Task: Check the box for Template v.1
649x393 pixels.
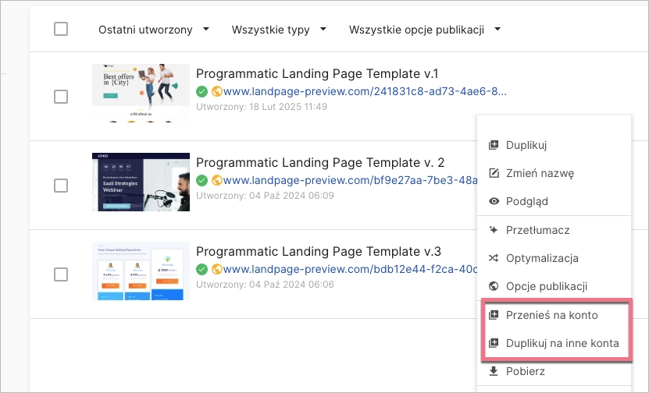Action: [x=61, y=97]
